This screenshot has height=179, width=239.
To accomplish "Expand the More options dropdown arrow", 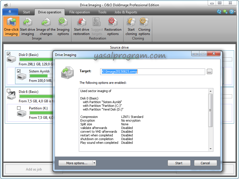I will tap(94, 163).
